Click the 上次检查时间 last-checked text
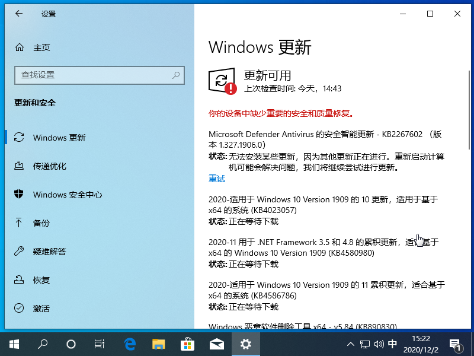 coord(293,88)
